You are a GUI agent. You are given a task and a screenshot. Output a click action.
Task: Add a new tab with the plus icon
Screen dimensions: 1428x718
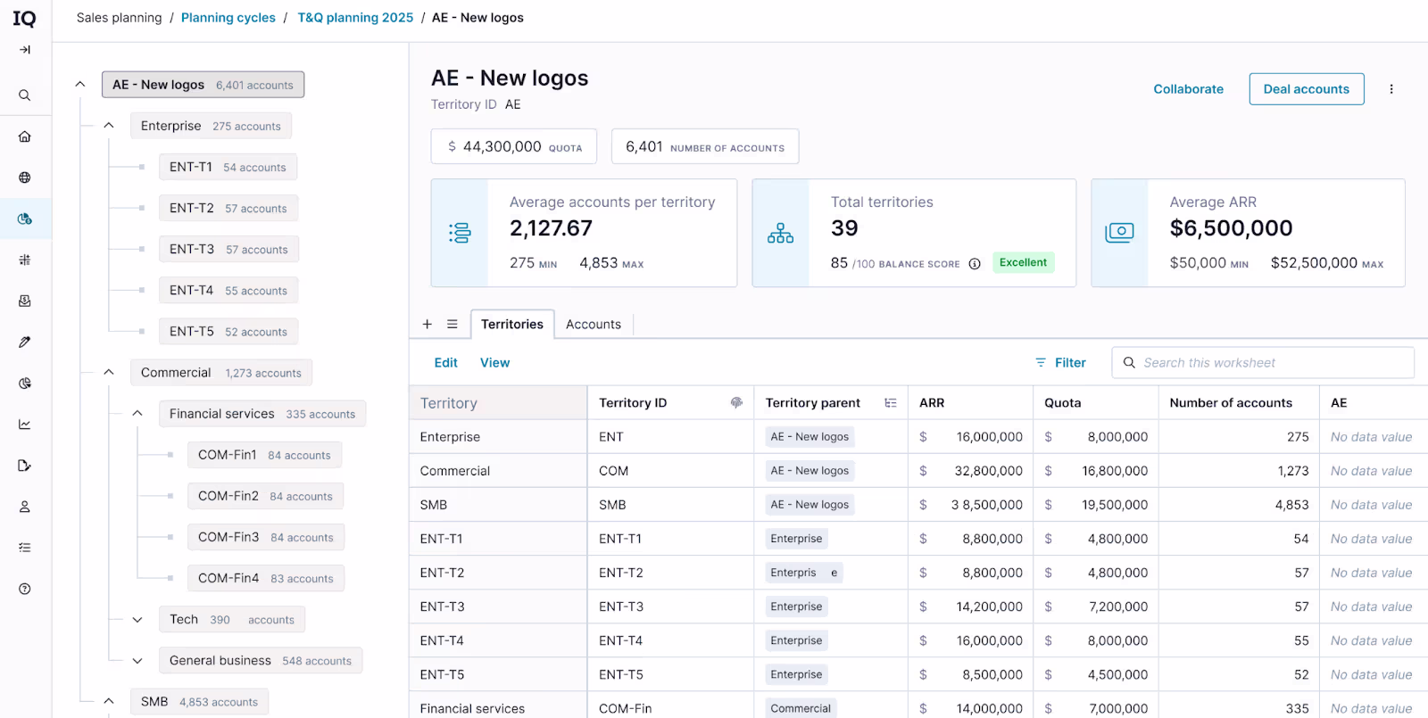click(428, 325)
